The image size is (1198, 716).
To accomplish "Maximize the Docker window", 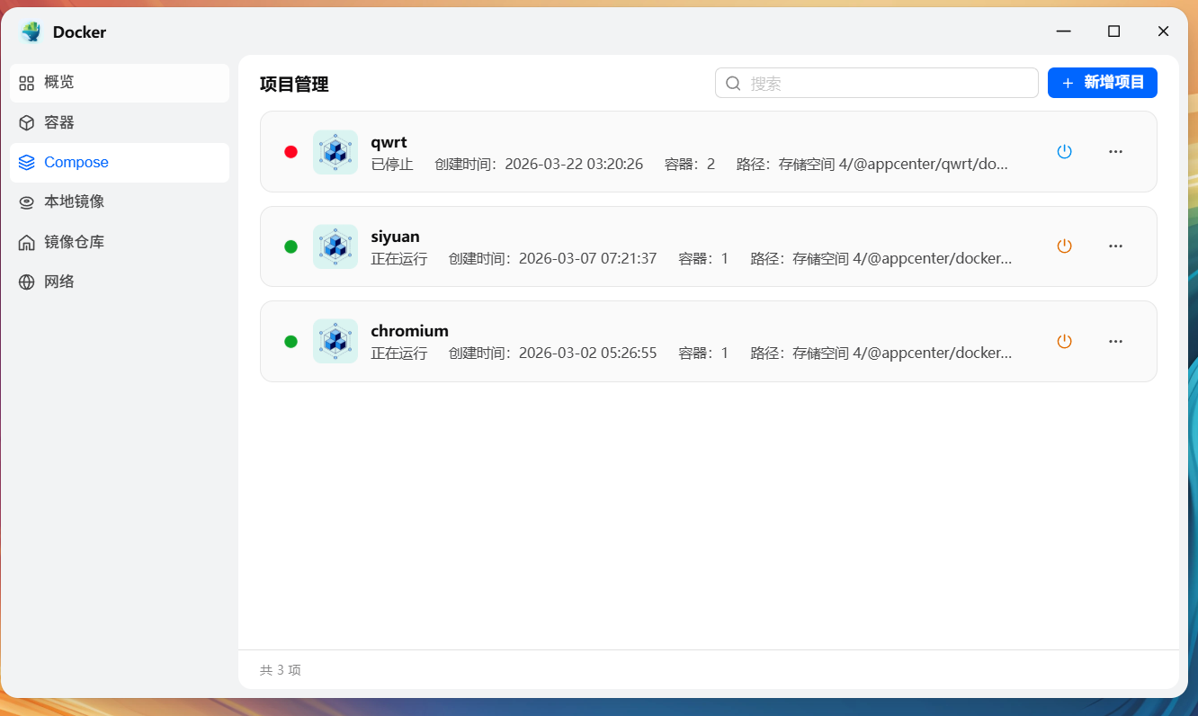I will pos(1113,31).
